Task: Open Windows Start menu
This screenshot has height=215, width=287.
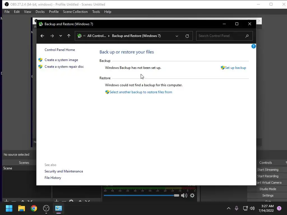Action: (9, 208)
